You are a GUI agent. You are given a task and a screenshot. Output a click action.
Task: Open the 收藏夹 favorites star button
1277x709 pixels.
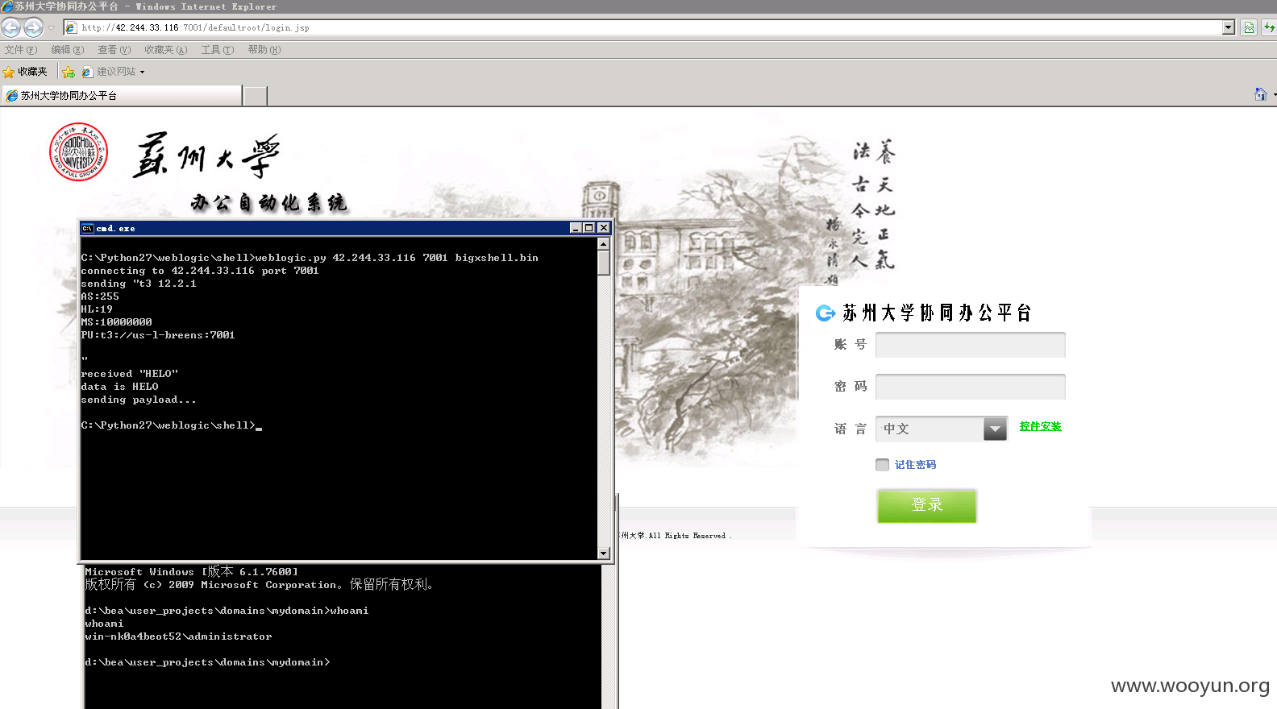(26, 72)
